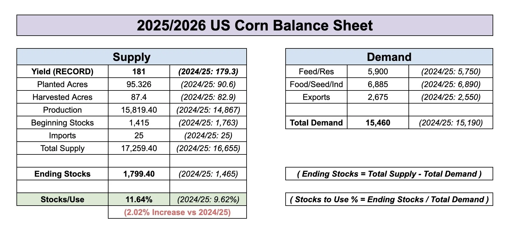
Task: Select the yield value 181 cell
Action: 139,71
